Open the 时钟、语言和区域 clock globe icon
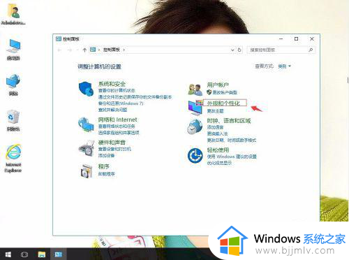 pyautogui.click(x=195, y=127)
